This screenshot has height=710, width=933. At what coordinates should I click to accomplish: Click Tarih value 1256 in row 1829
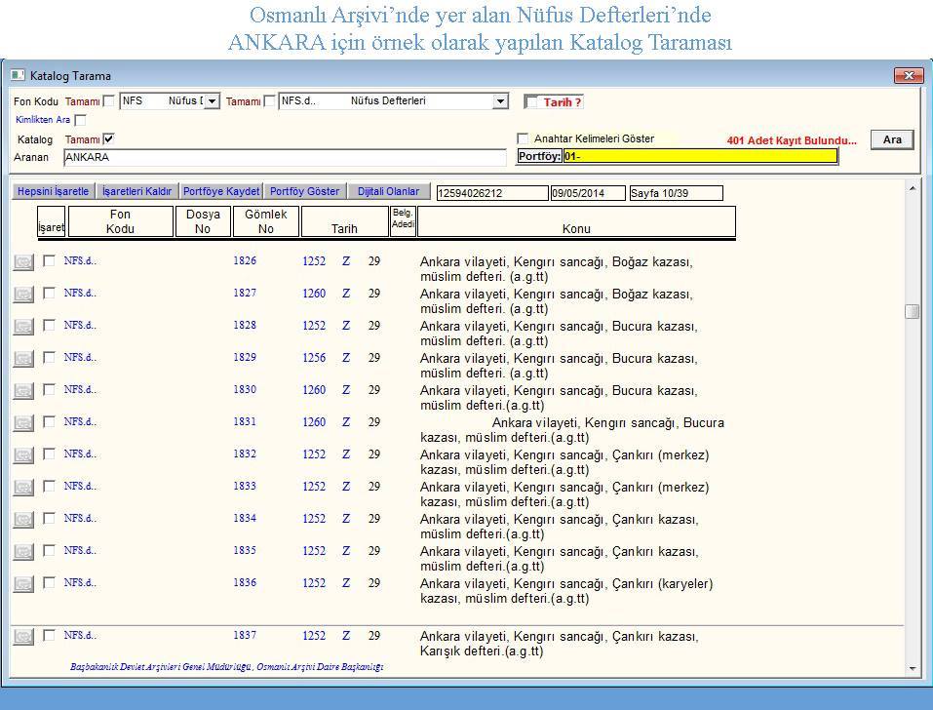[x=314, y=358]
